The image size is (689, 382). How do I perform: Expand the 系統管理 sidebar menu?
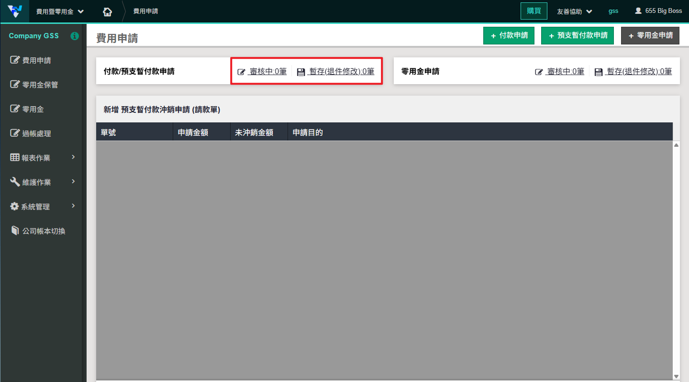tap(43, 207)
